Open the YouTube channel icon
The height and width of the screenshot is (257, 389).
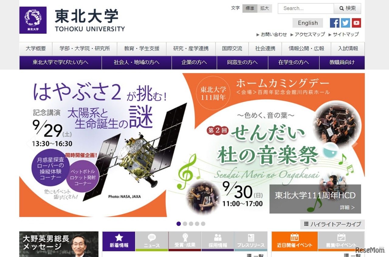[x=356, y=23]
